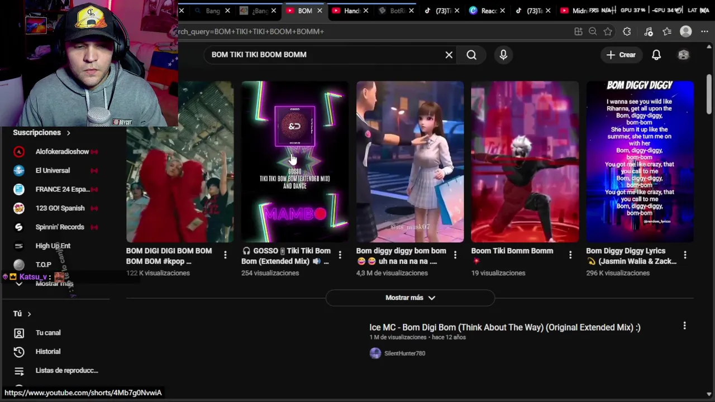Image resolution: width=715 pixels, height=402 pixels.
Task: Open the YouTube account avatar menu
Action: tap(683, 55)
